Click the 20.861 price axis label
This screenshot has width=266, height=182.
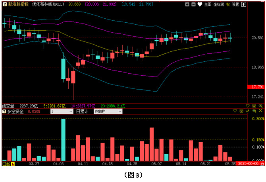click(258, 37)
